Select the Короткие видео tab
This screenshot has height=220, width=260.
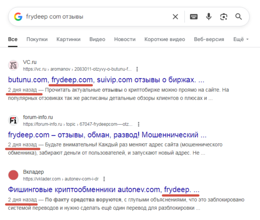(x=165, y=39)
